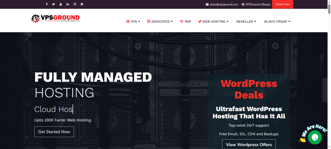Click the sales@vpsground.com email link
Image resolution: width=331 pixels, height=149 pixels.
coord(222,4)
